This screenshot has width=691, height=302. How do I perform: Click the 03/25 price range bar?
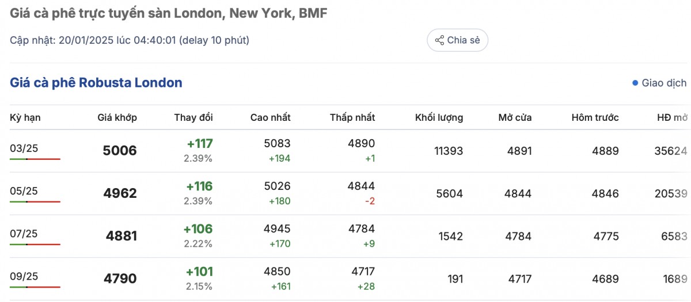coord(35,159)
